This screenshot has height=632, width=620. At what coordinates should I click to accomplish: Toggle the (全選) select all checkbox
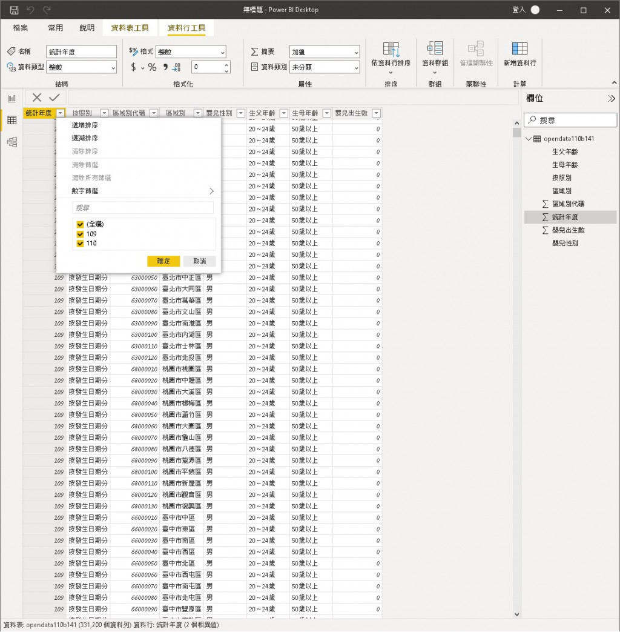click(x=80, y=225)
